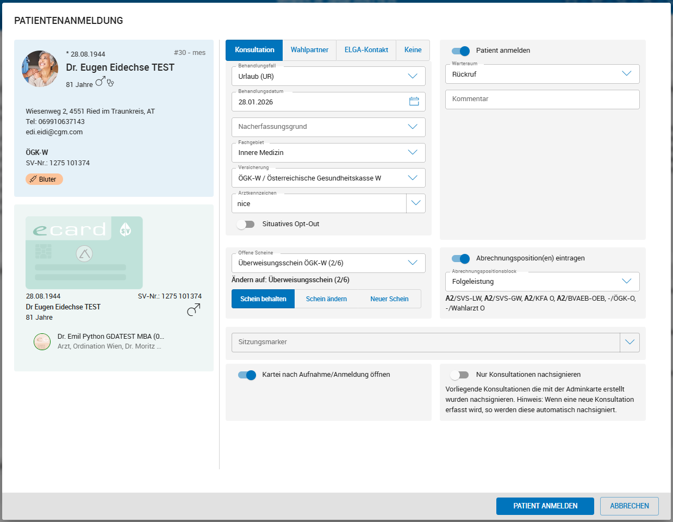Enable the Situatives Opt-Out switch
Image resolution: width=673 pixels, height=522 pixels.
246,224
